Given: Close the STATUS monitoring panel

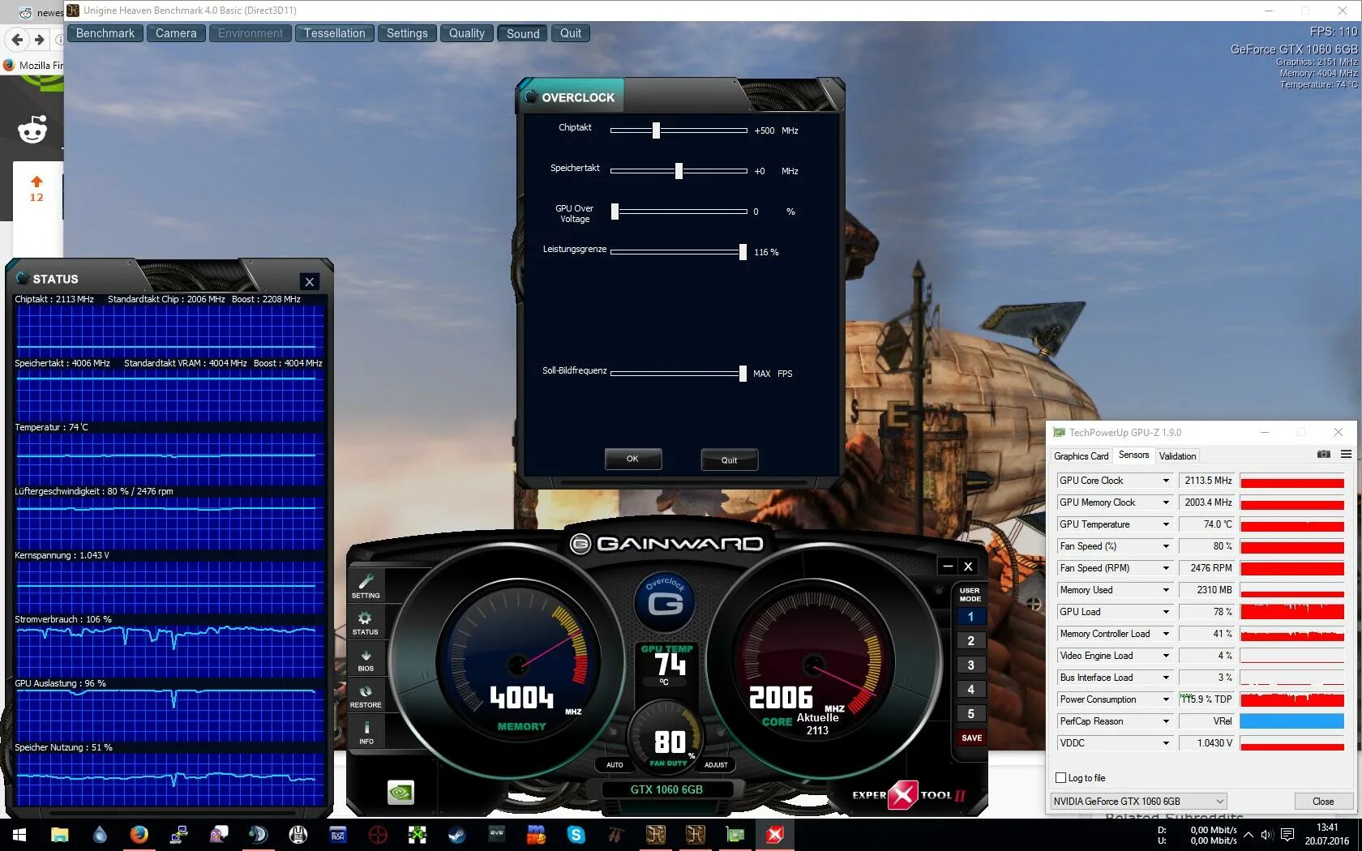Looking at the screenshot, I should coord(309,281).
